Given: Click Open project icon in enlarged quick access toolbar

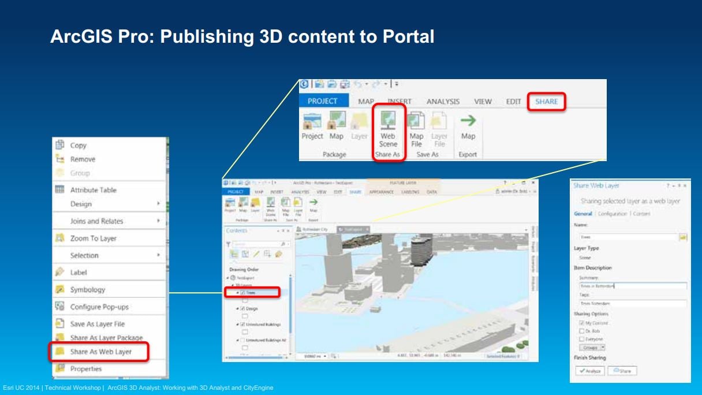Looking at the screenshot, I should click(x=332, y=84).
